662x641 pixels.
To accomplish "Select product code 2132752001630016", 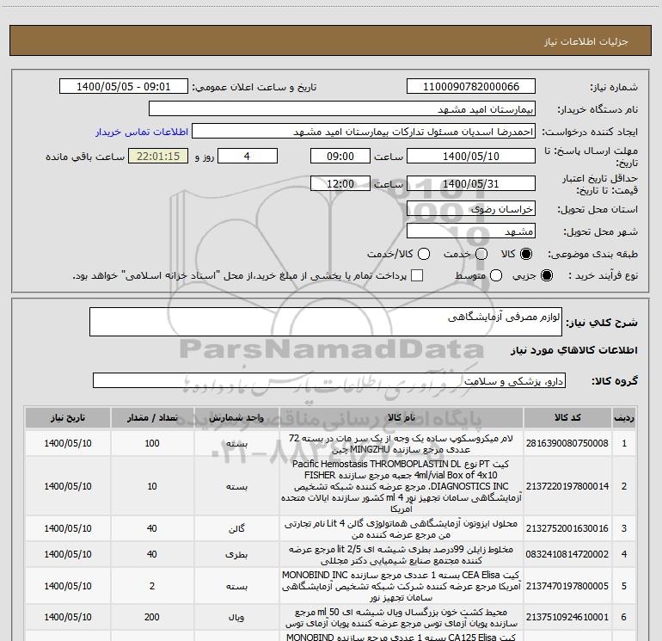I will tap(567, 528).
